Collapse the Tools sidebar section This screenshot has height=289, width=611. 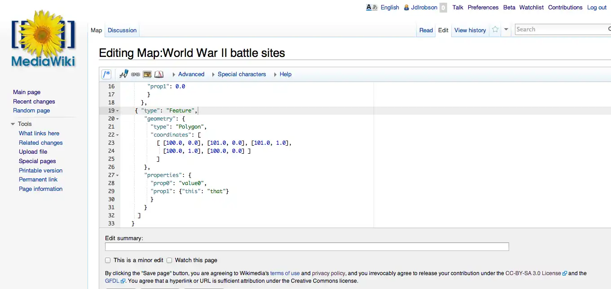[13, 124]
